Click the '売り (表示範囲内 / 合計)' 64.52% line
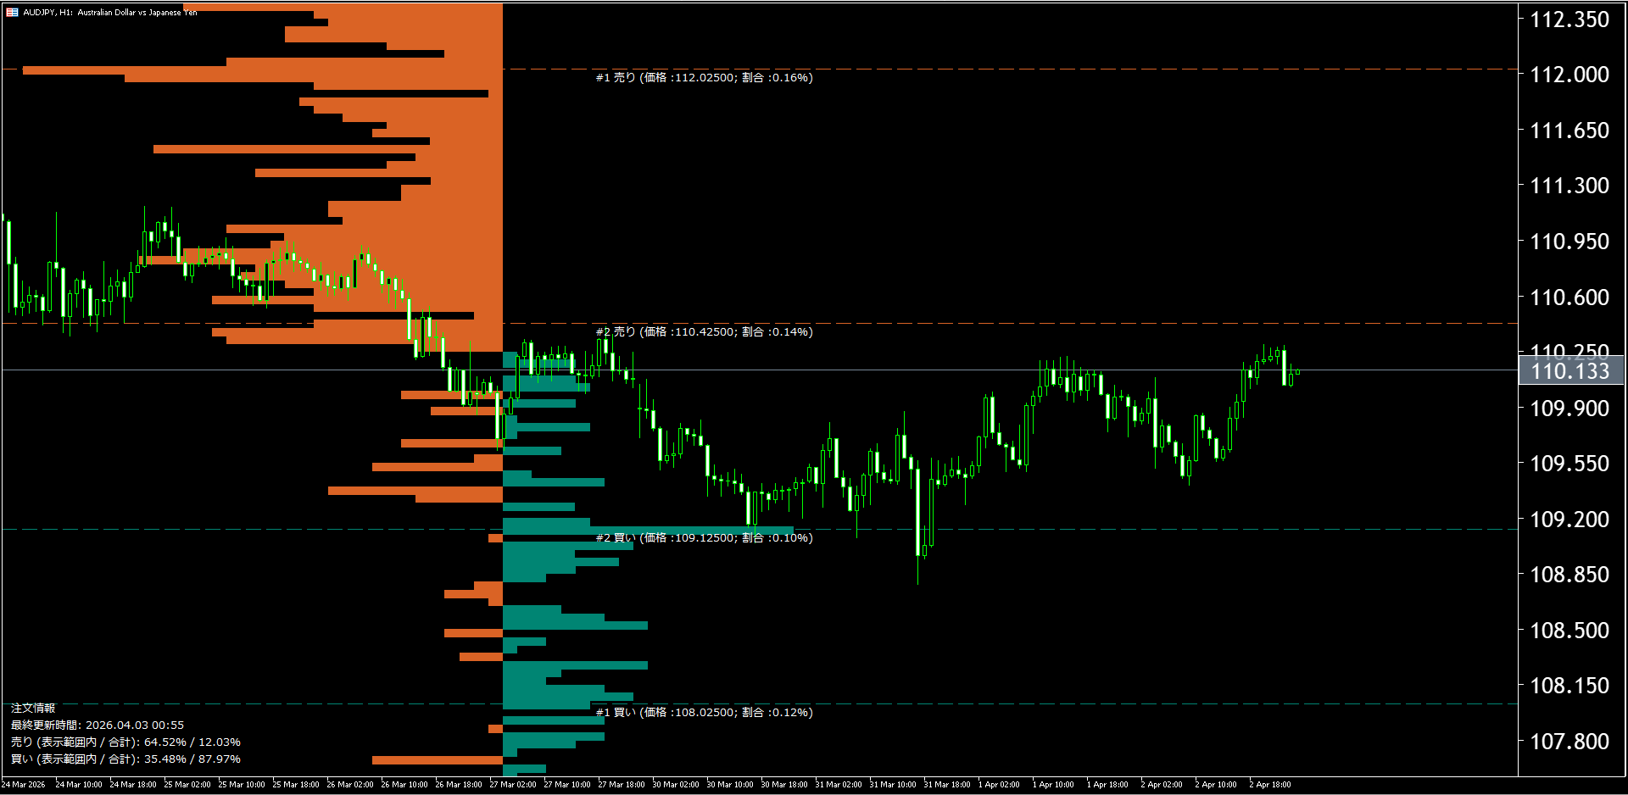Screen dimensions: 1628x795 click(x=125, y=742)
